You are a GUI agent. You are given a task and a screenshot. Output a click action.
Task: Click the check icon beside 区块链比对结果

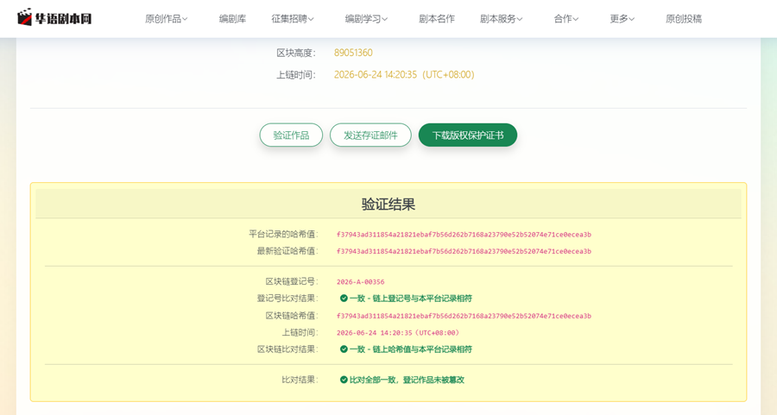pyautogui.click(x=344, y=349)
